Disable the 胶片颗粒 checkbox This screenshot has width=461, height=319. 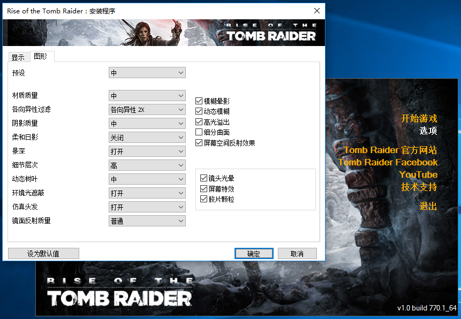pyautogui.click(x=204, y=199)
